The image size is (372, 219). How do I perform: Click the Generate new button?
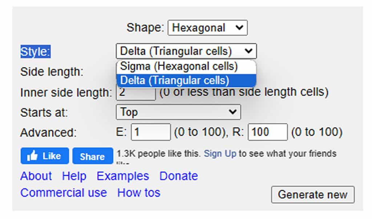pyautogui.click(x=313, y=195)
